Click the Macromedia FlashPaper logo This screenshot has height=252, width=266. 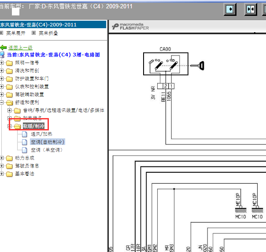click(x=130, y=26)
